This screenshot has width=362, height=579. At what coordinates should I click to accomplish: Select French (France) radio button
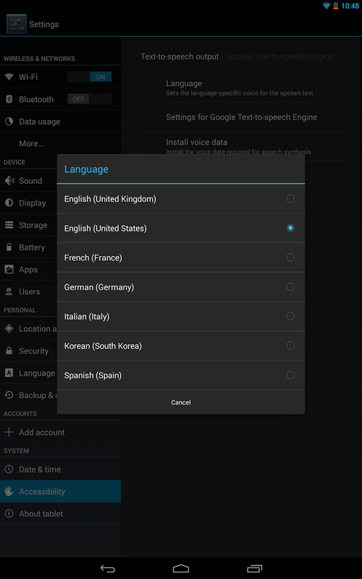coord(290,258)
